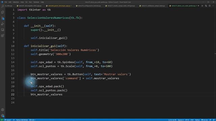Open the Source Control view
This screenshot has height=121, width=216.
[x=3, y=18]
